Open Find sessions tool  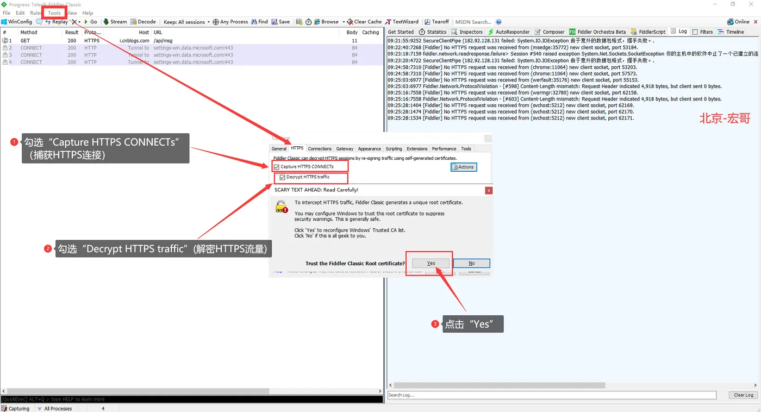click(260, 22)
